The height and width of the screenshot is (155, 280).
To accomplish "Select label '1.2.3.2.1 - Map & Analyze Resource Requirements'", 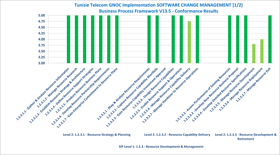I will coord(123,94).
